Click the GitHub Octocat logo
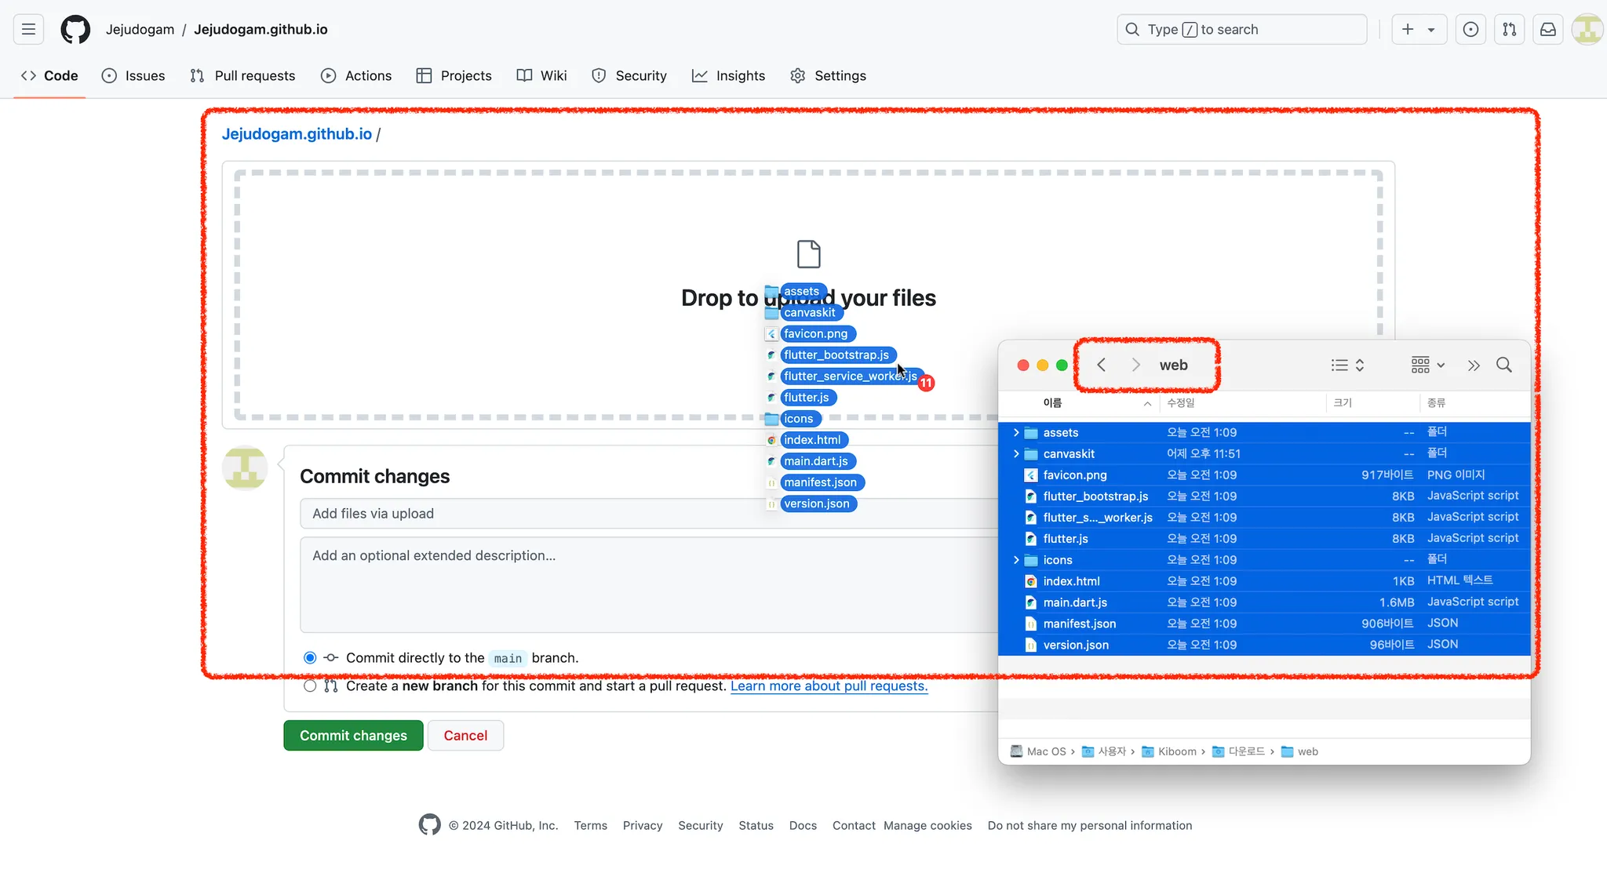The width and height of the screenshot is (1607, 891). [75, 30]
